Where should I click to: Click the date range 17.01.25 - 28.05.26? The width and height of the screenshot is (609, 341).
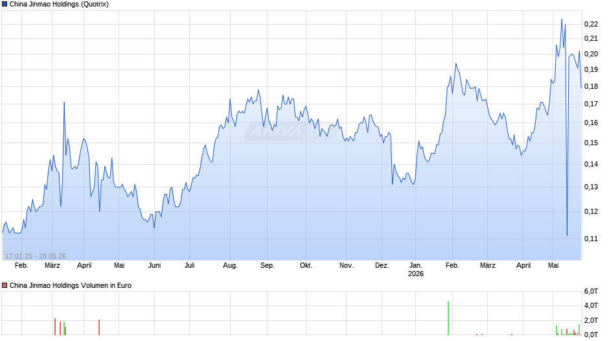click(x=36, y=256)
